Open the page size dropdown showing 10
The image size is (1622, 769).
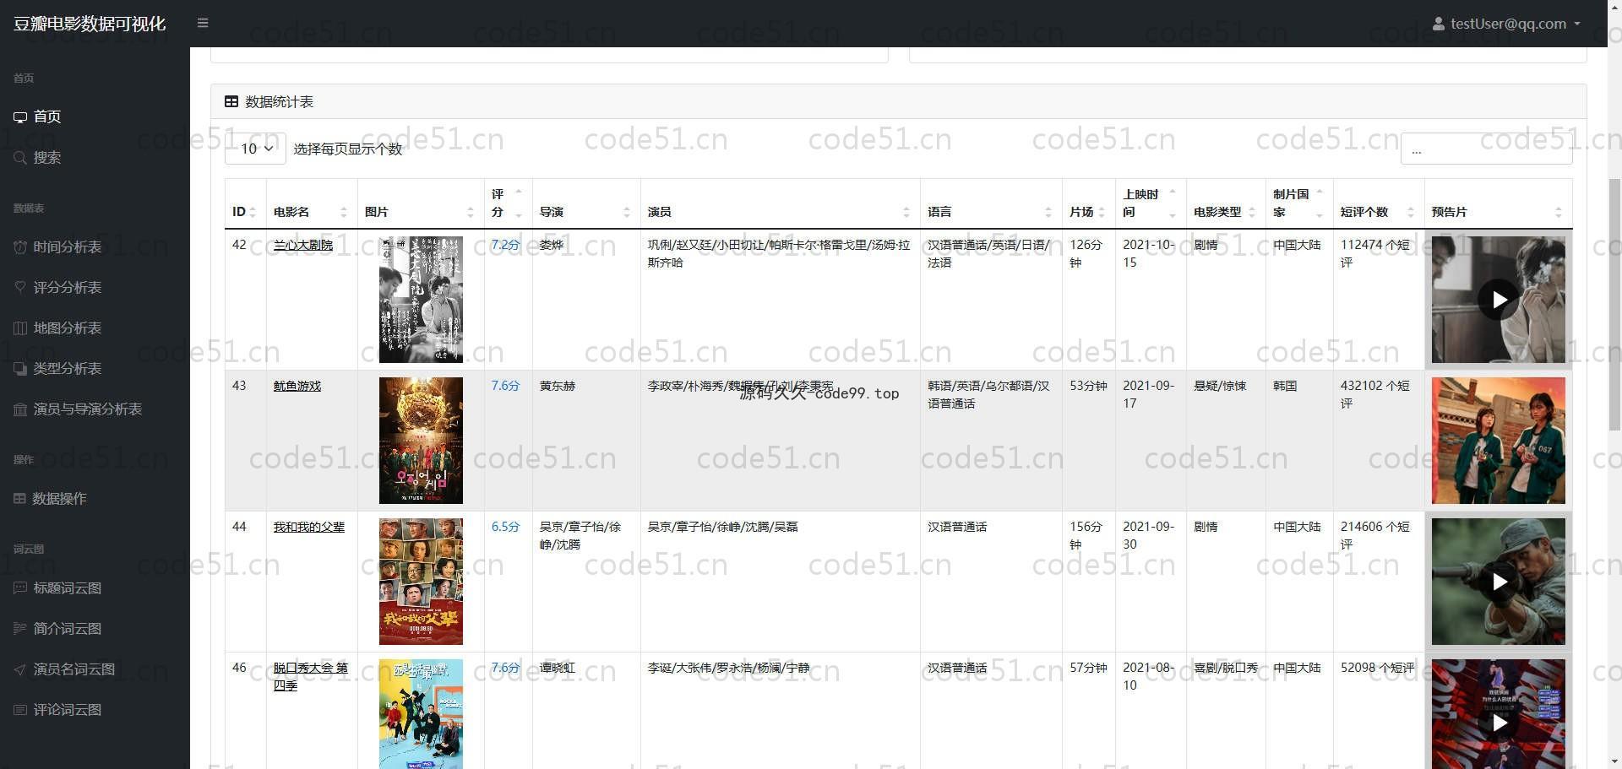[x=255, y=149]
